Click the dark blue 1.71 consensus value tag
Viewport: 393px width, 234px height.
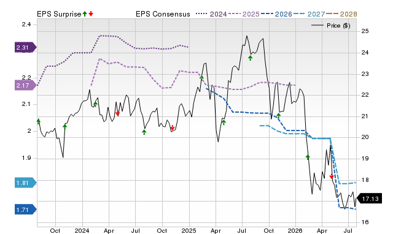(26, 209)
